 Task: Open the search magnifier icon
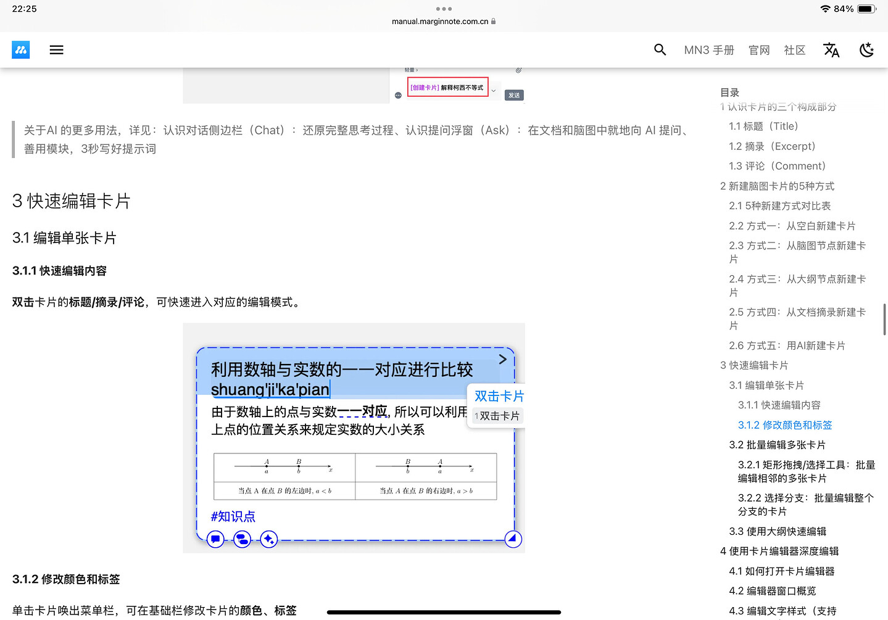coord(660,50)
